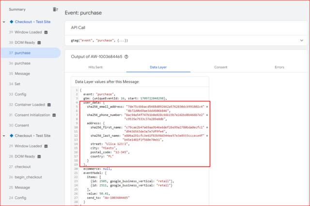This screenshot has height=206, width=310.
Task: Click the clear events icon next to Summary
Action: [x=55, y=9]
